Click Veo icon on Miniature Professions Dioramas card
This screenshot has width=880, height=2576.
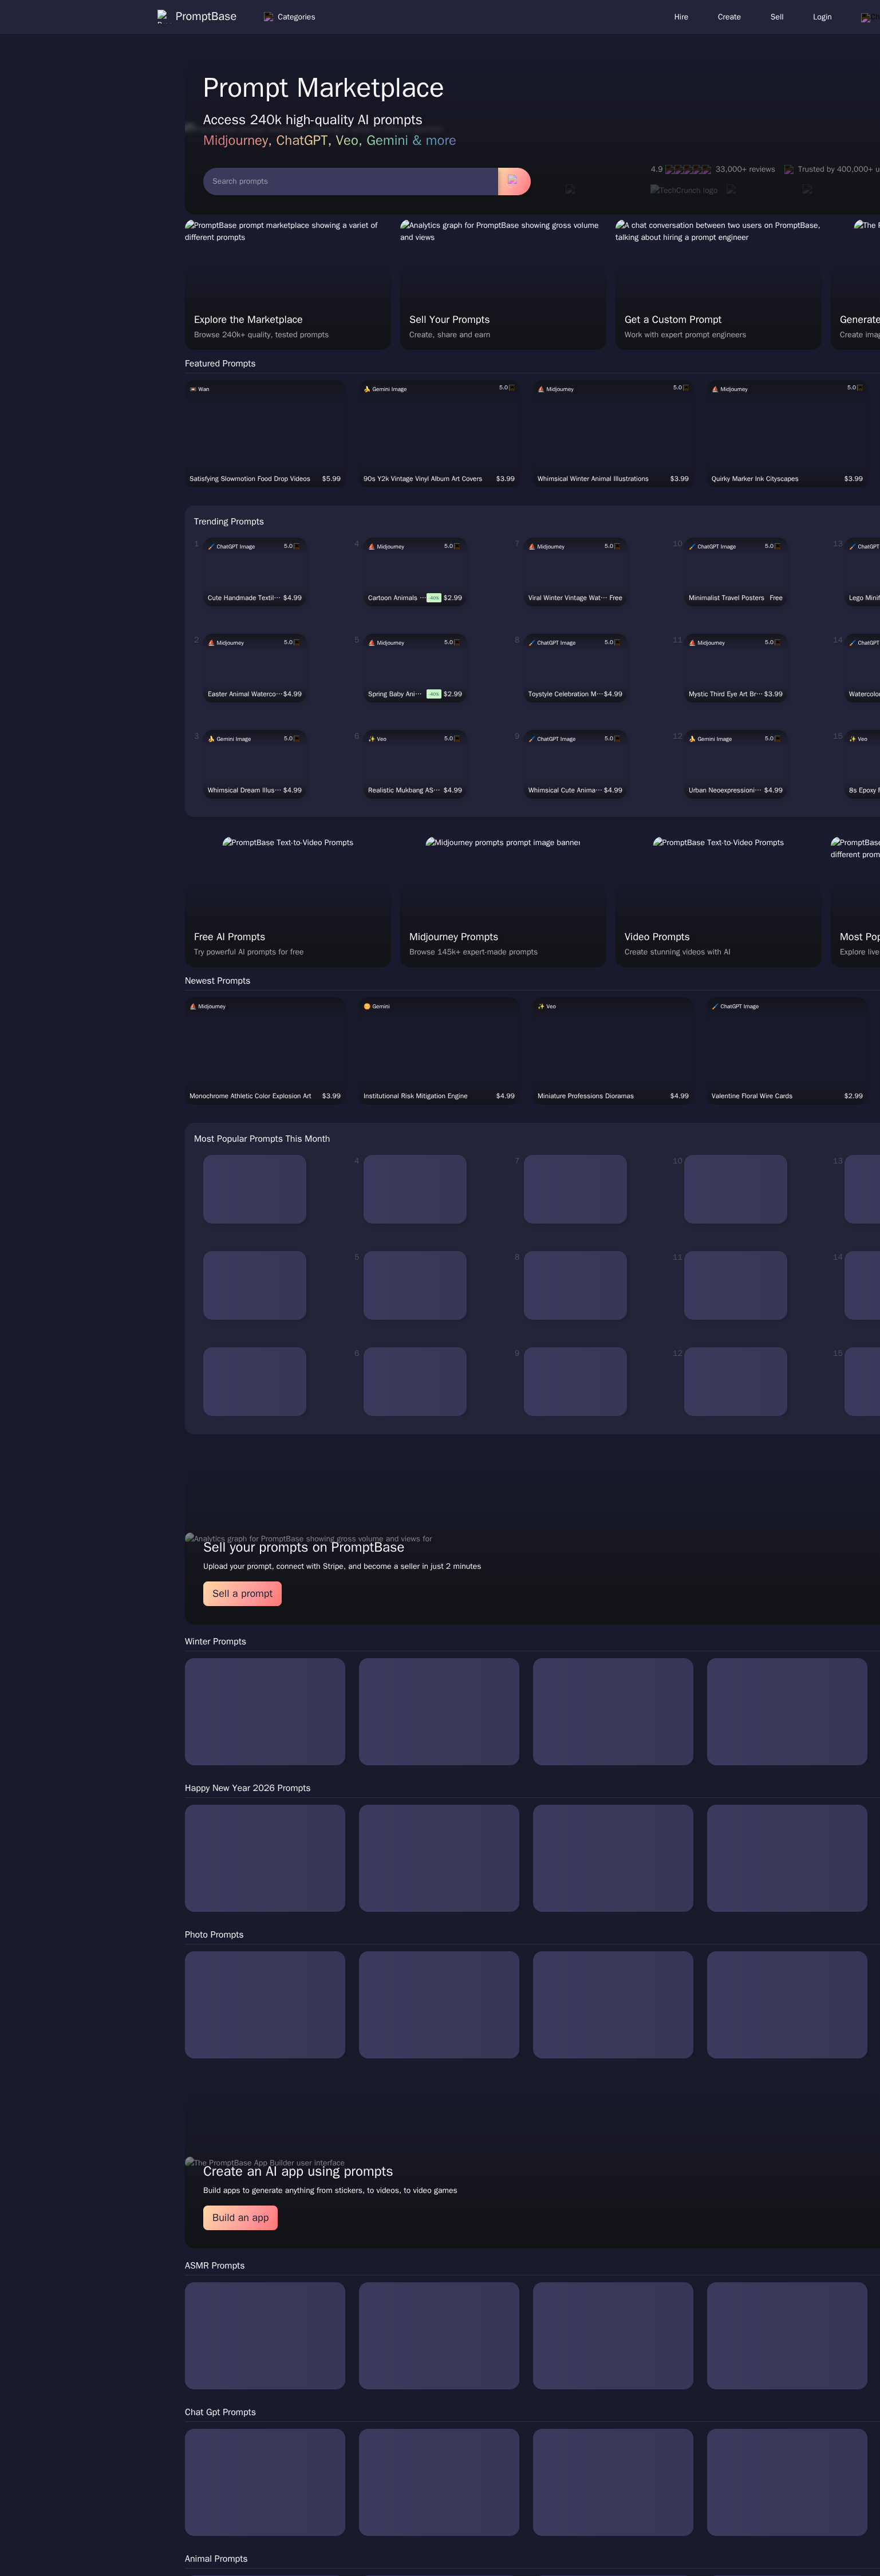point(541,1006)
